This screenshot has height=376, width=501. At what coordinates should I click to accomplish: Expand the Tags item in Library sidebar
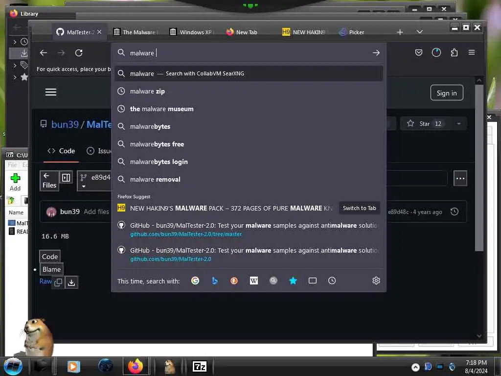point(15,66)
